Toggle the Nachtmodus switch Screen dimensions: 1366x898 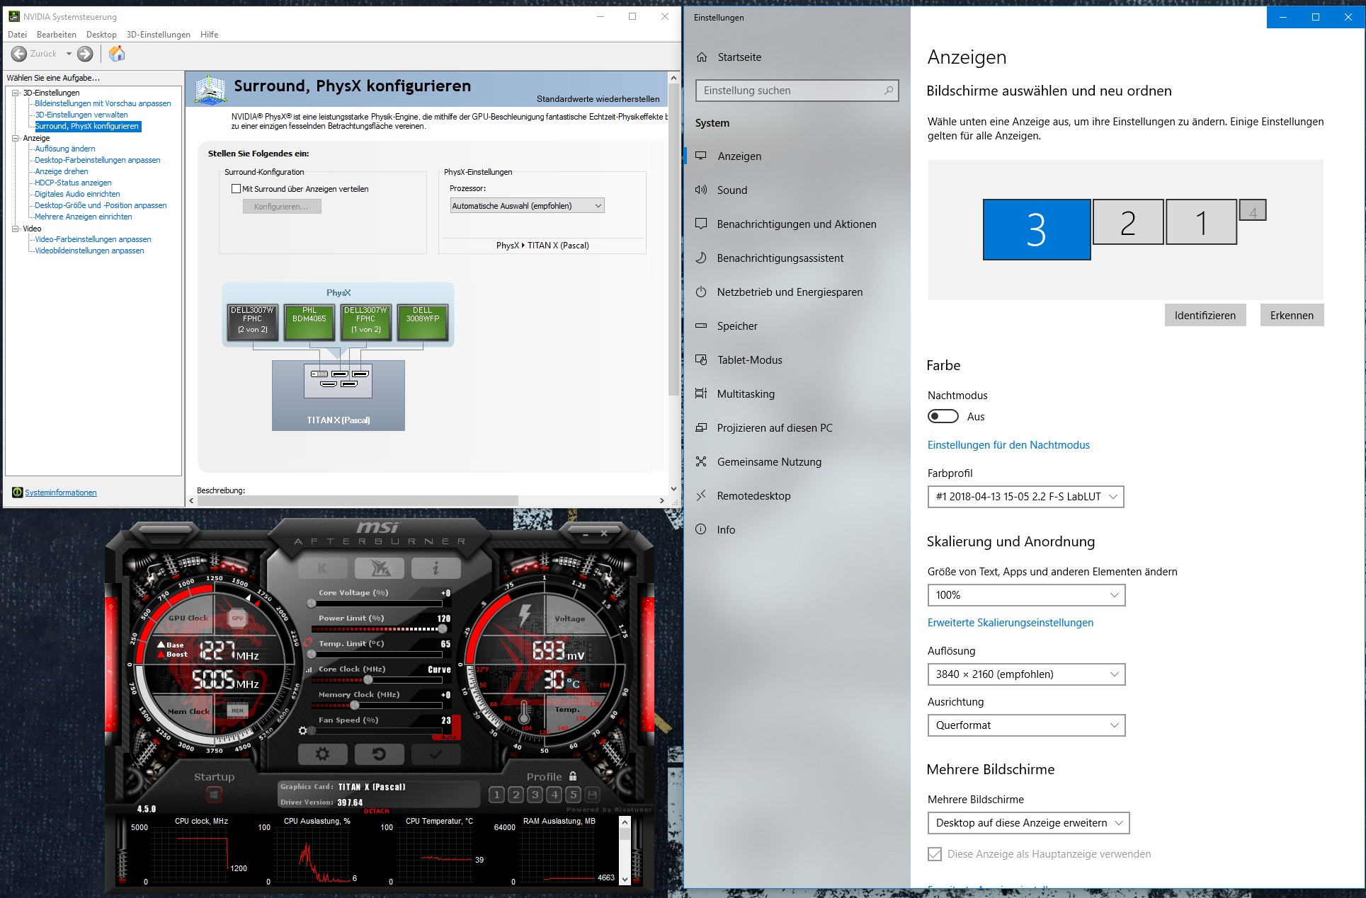943,417
